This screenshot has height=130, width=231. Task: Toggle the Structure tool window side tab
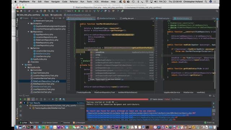click(17, 35)
